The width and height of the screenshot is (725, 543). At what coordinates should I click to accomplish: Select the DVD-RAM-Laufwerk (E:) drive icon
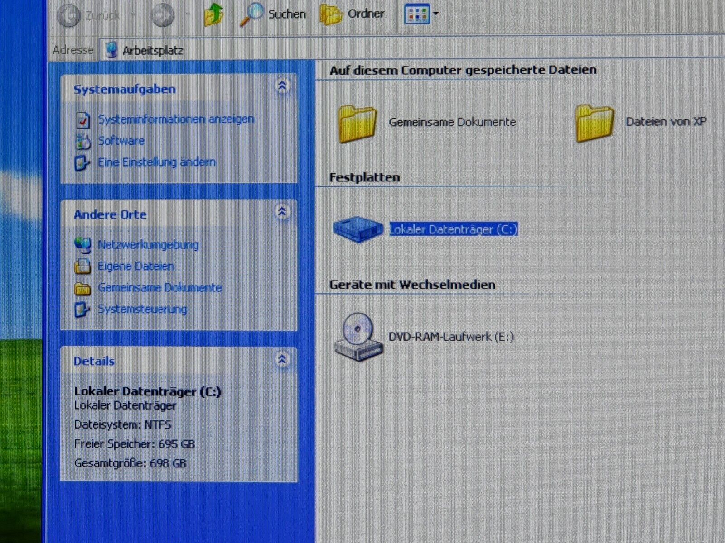click(358, 337)
